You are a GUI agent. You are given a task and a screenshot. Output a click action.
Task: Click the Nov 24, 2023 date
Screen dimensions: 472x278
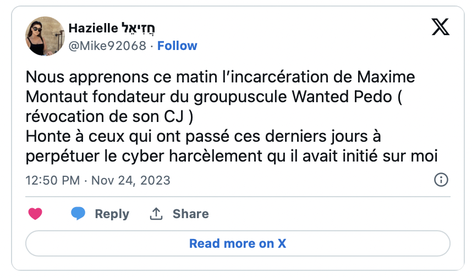pyautogui.click(x=130, y=180)
